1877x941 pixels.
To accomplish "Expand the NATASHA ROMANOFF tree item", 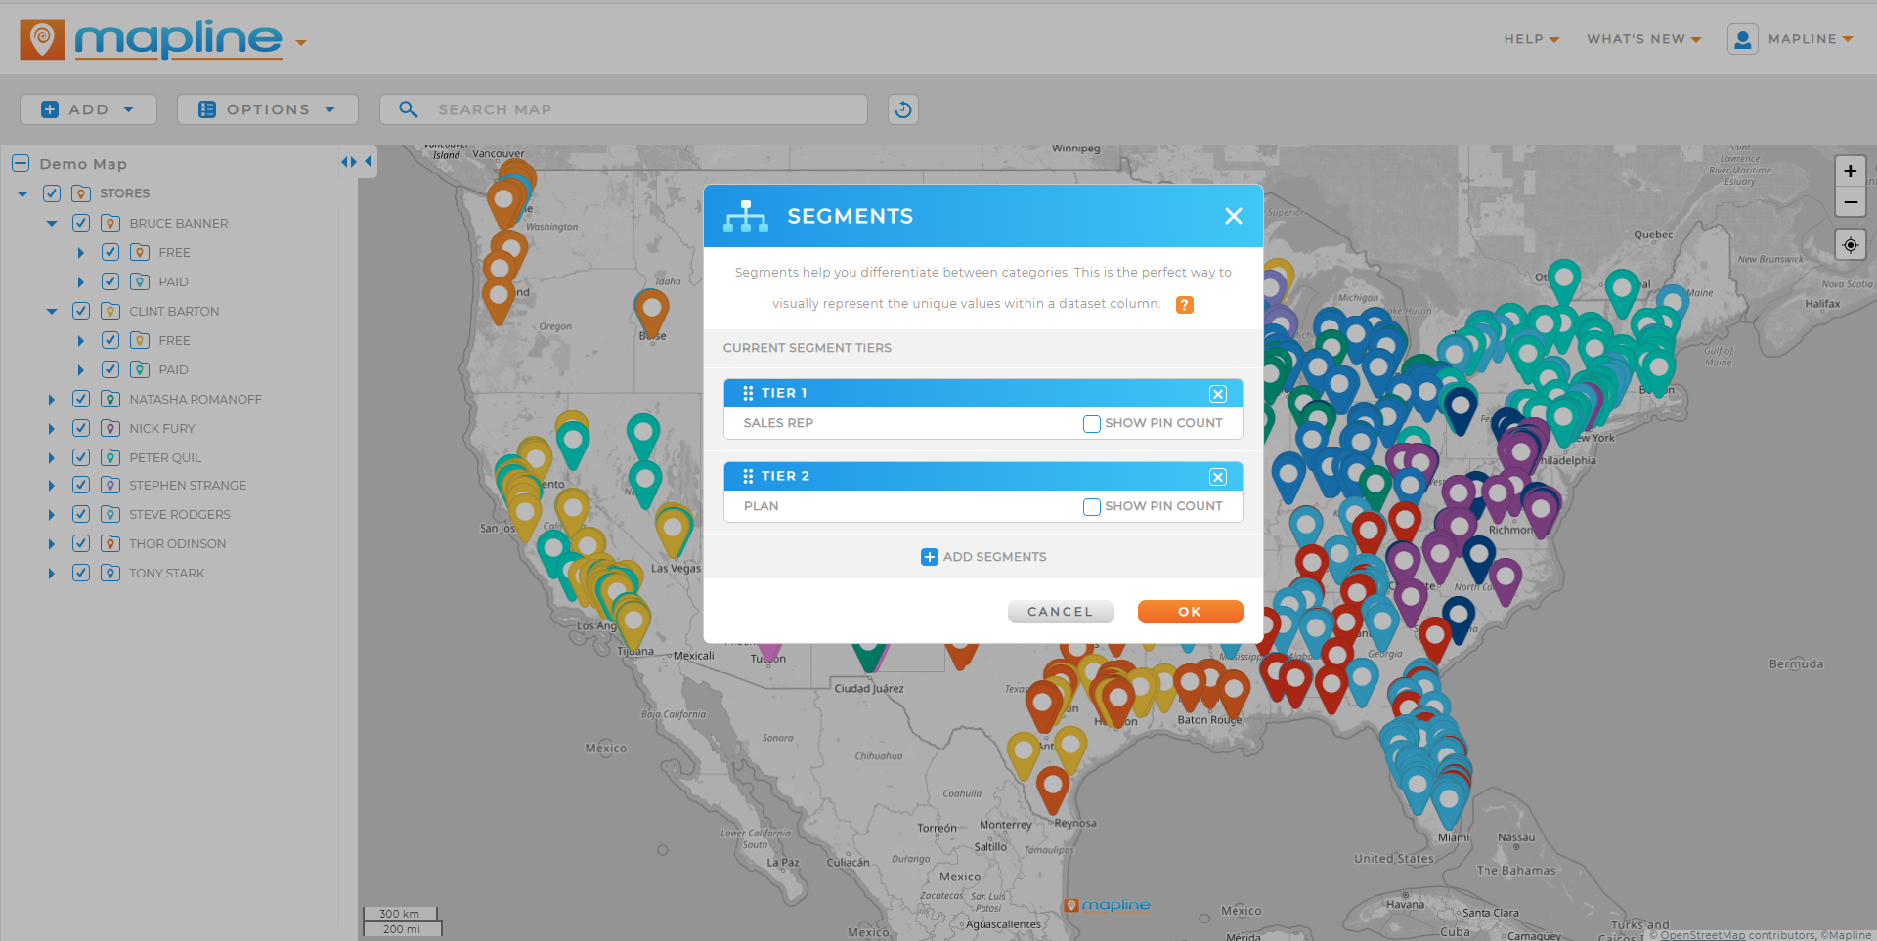I will (x=51, y=399).
